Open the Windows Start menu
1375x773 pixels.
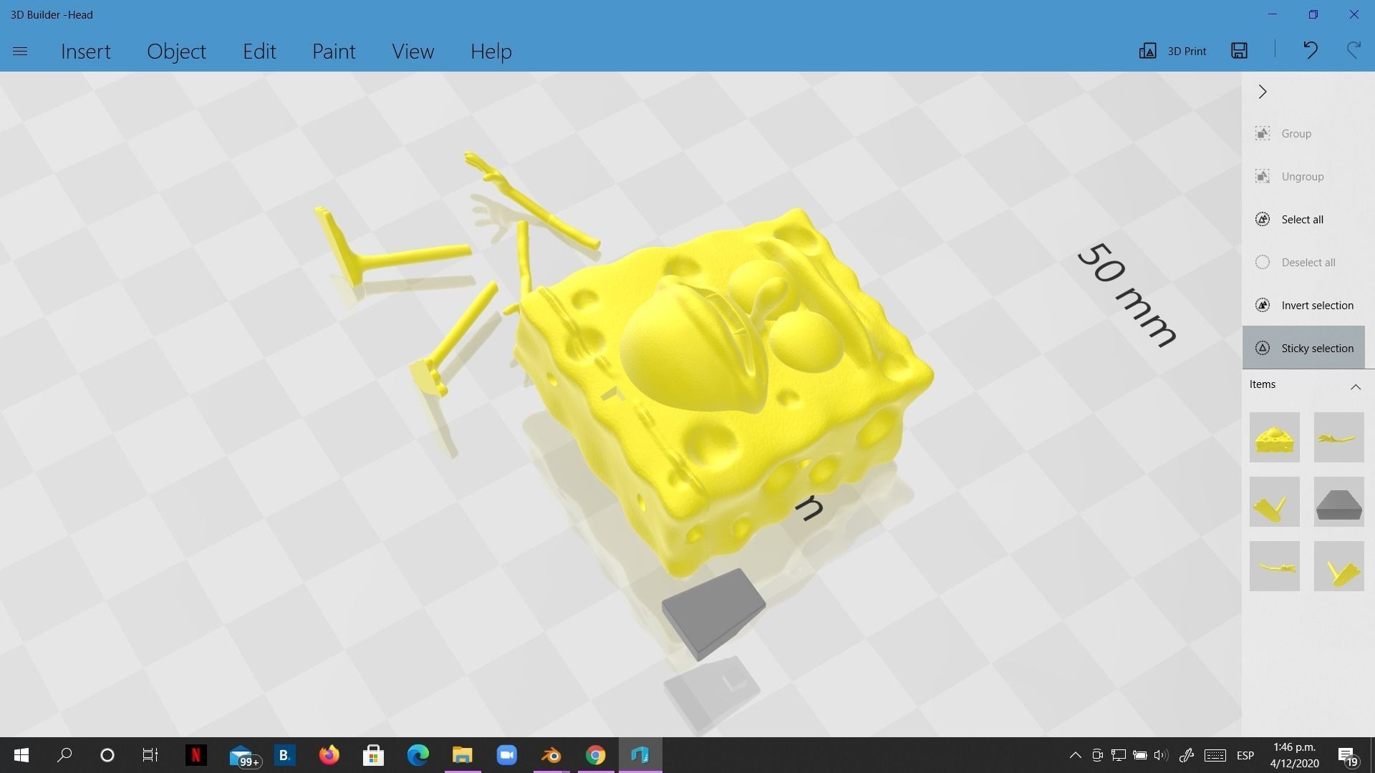pyautogui.click(x=21, y=755)
